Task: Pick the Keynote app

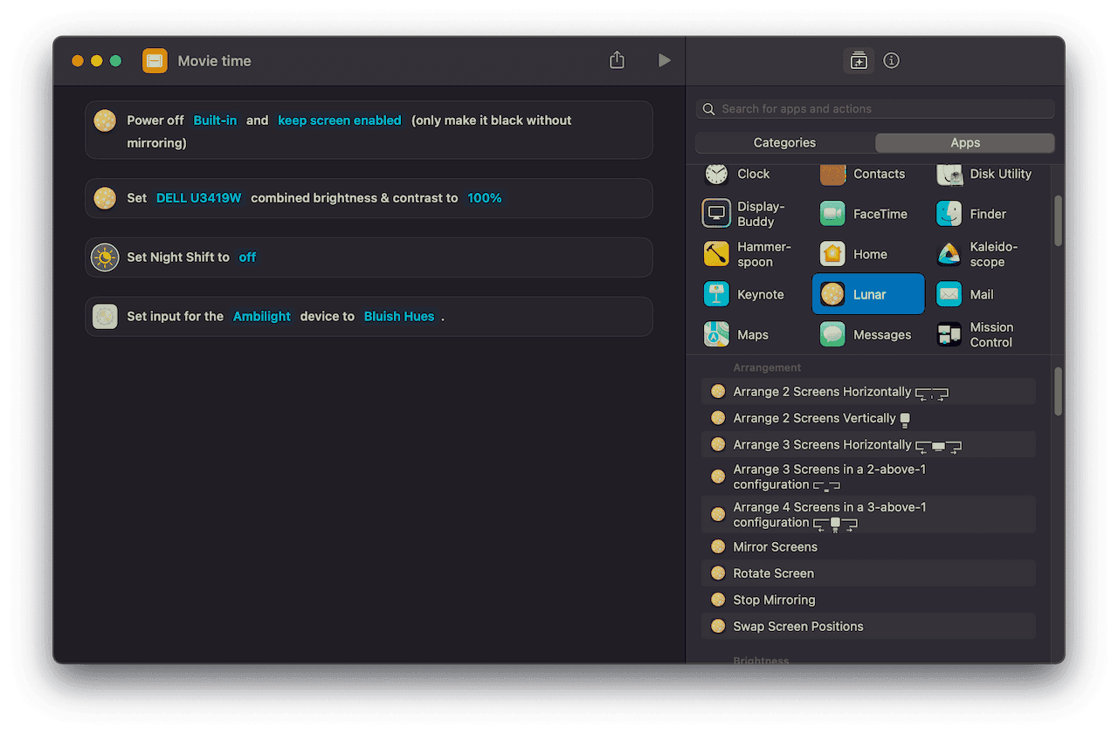Action: click(x=744, y=294)
